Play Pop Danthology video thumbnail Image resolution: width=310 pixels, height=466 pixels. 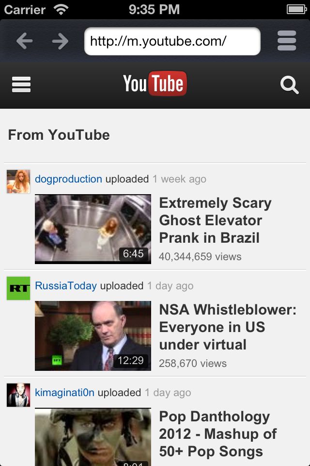[x=93, y=437]
